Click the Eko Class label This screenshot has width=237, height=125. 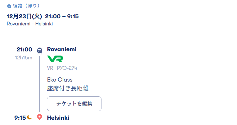coord(60,80)
